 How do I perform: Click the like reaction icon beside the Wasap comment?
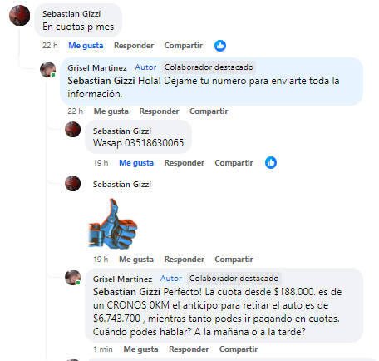pos(271,163)
